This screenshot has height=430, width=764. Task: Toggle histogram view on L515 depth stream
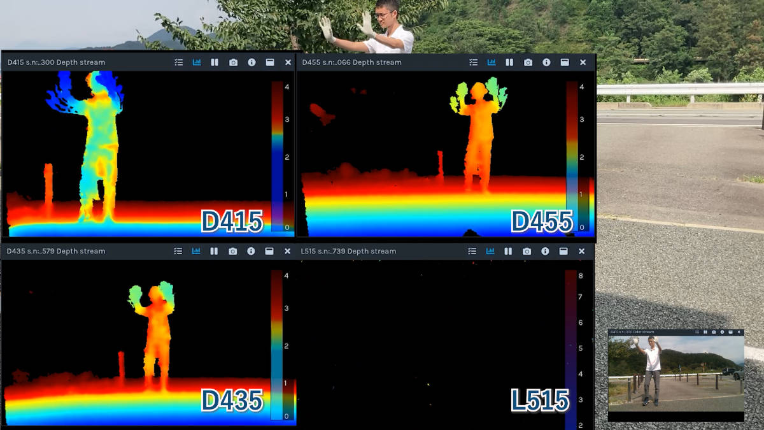tap(490, 251)
